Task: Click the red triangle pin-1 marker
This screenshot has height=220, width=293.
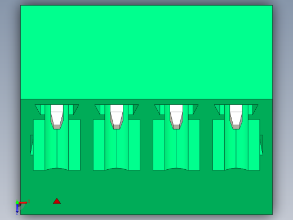Action: click(57, 201)
